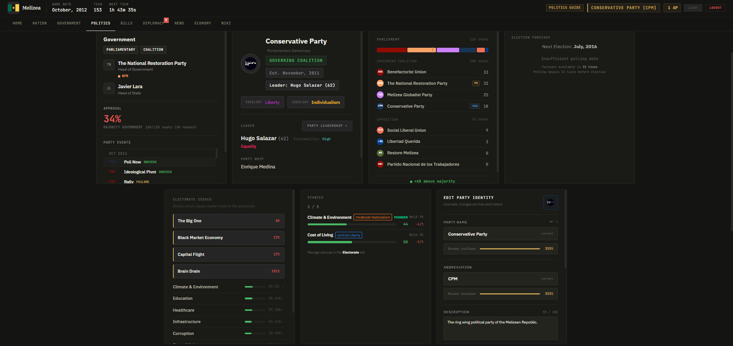Click the Restore Melizea party icon
The image size is (733, 346).
point(380,153)
